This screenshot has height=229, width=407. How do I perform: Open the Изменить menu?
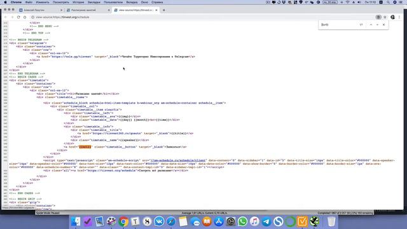(43, 2)
